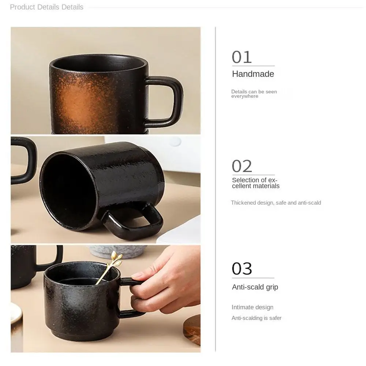366x366 pixels.
Task: Click Thickened design, safe and anti-scald text
Action: 276,203
